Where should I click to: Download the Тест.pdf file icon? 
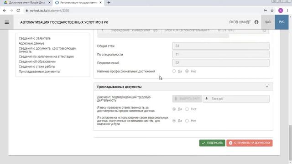207,99
